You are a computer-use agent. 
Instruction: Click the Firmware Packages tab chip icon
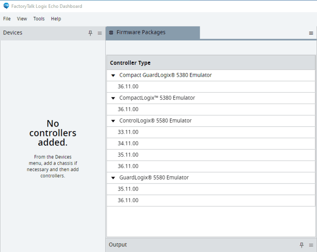point(111,33)
